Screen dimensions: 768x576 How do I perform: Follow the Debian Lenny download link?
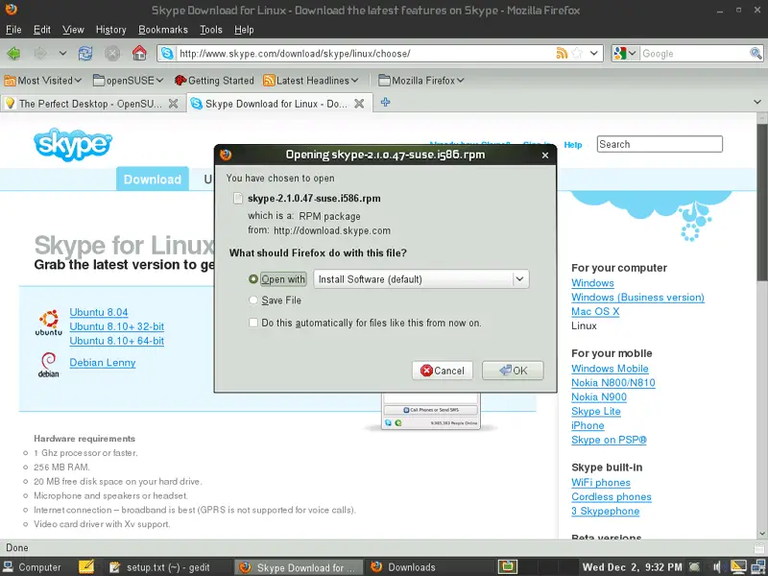pos(103,363)
